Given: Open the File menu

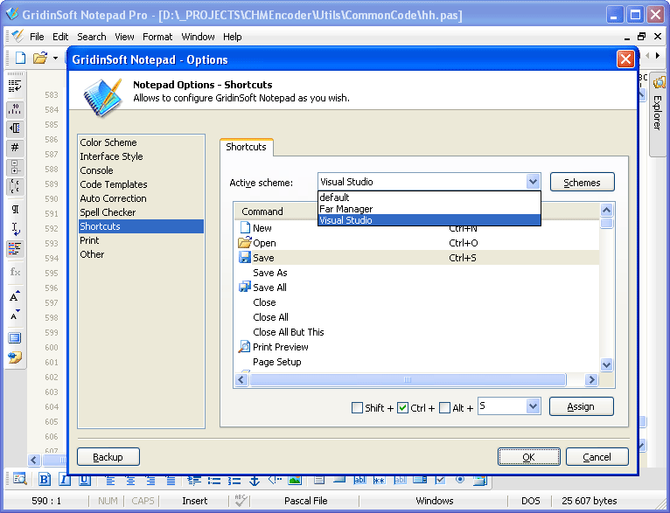Looking at the screenshot, I should click(37, 37).
